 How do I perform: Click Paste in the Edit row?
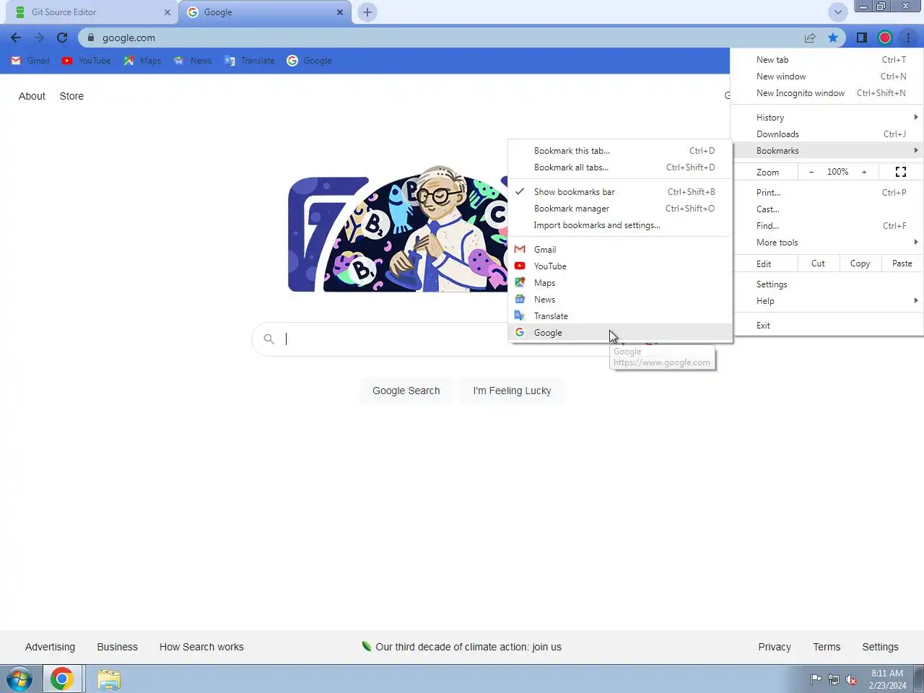pos(902,263)
